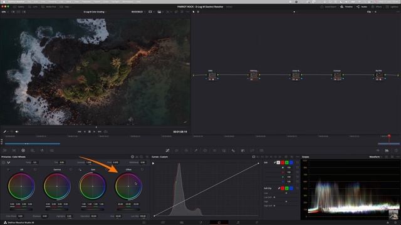Open the DaVinci Resolve menu
Image resolution: width=401 pixels, height=225 pixels.
[x=16, y=1]
